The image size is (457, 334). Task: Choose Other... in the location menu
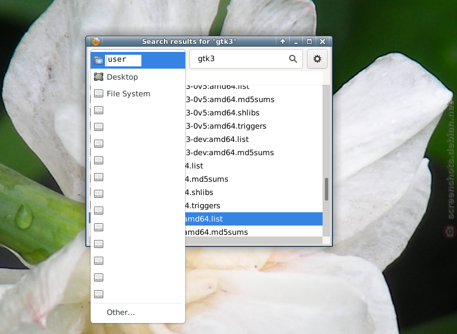(x=138, y=313)
